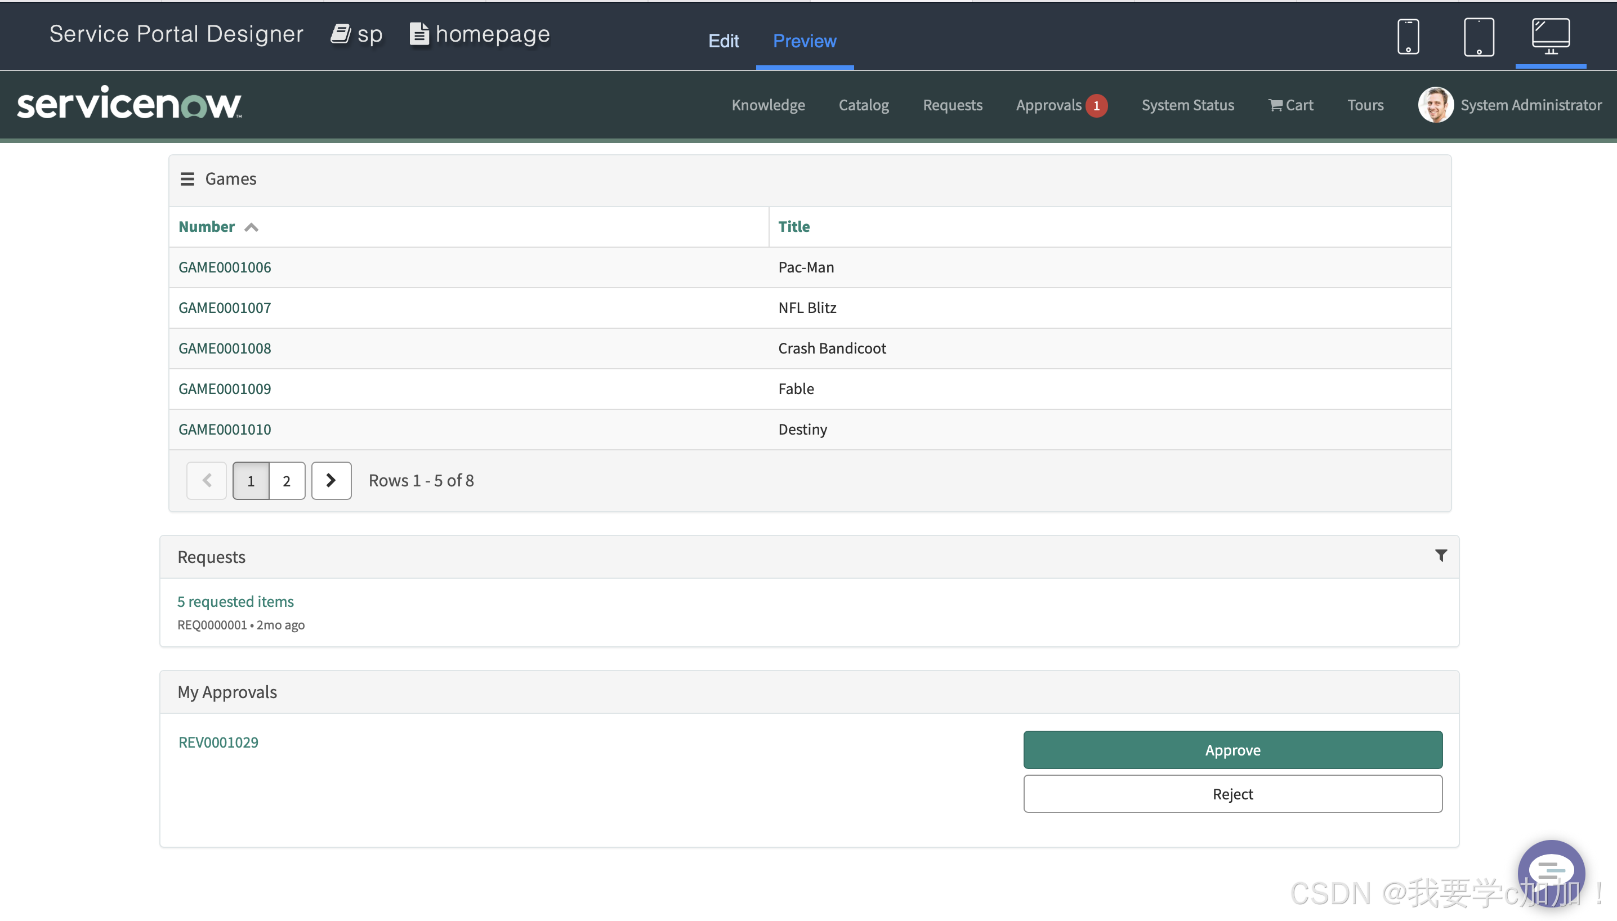Image resolution: width=1617 pixels, height=921 pixels.
Task: Jump to page 2 of Games
Action: (x=287, y=481)
